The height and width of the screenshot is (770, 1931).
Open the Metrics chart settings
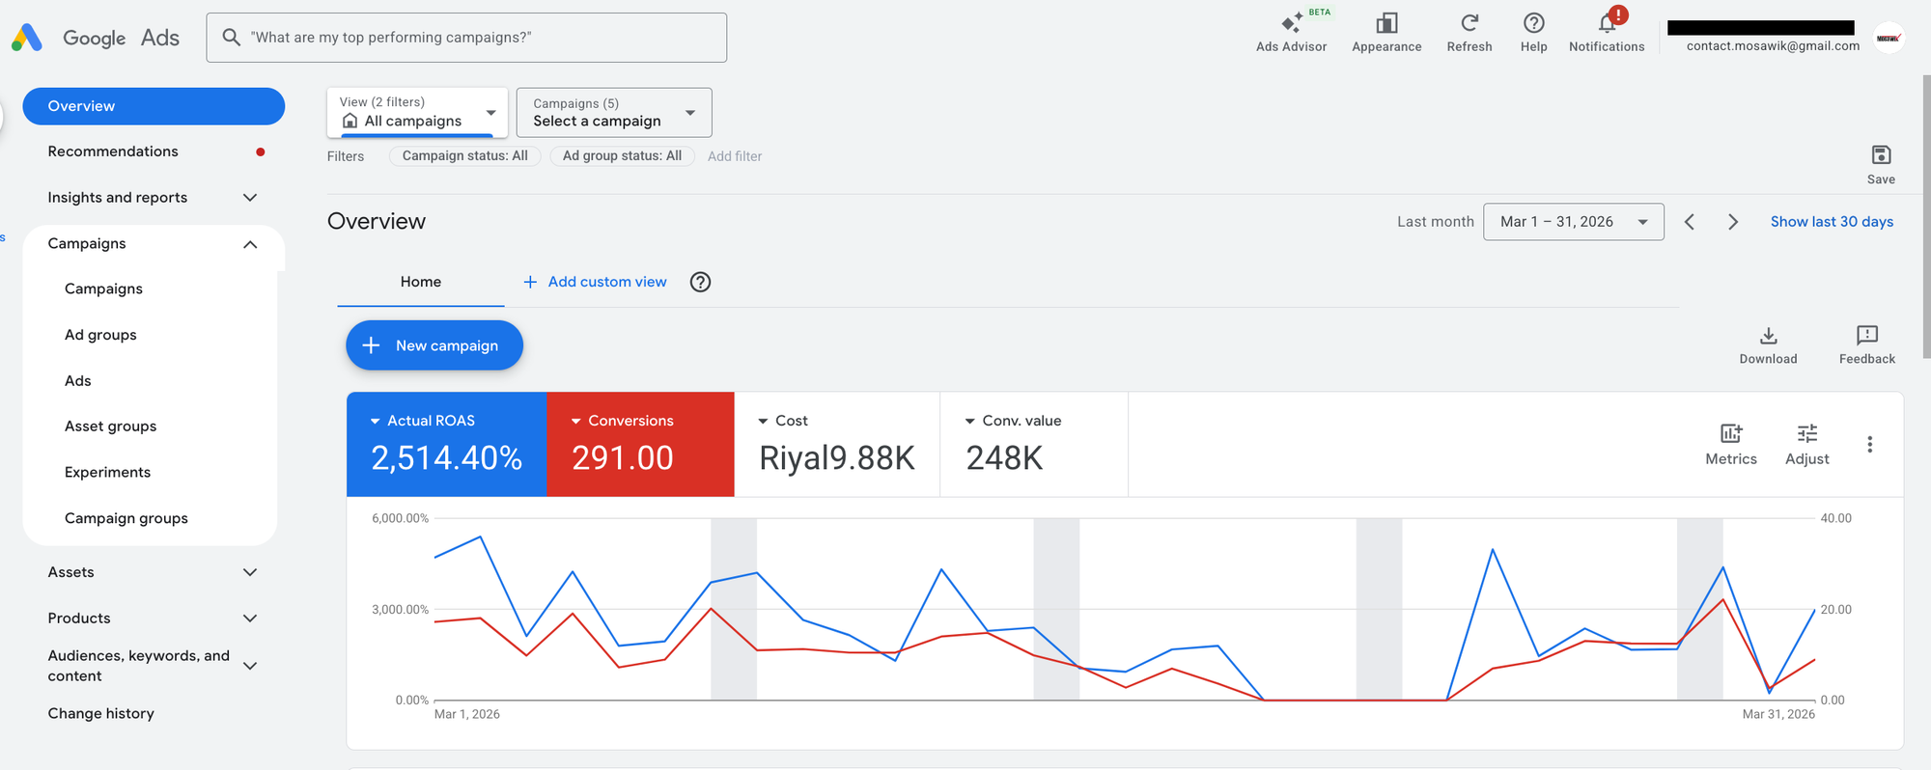coord(1730,434)
